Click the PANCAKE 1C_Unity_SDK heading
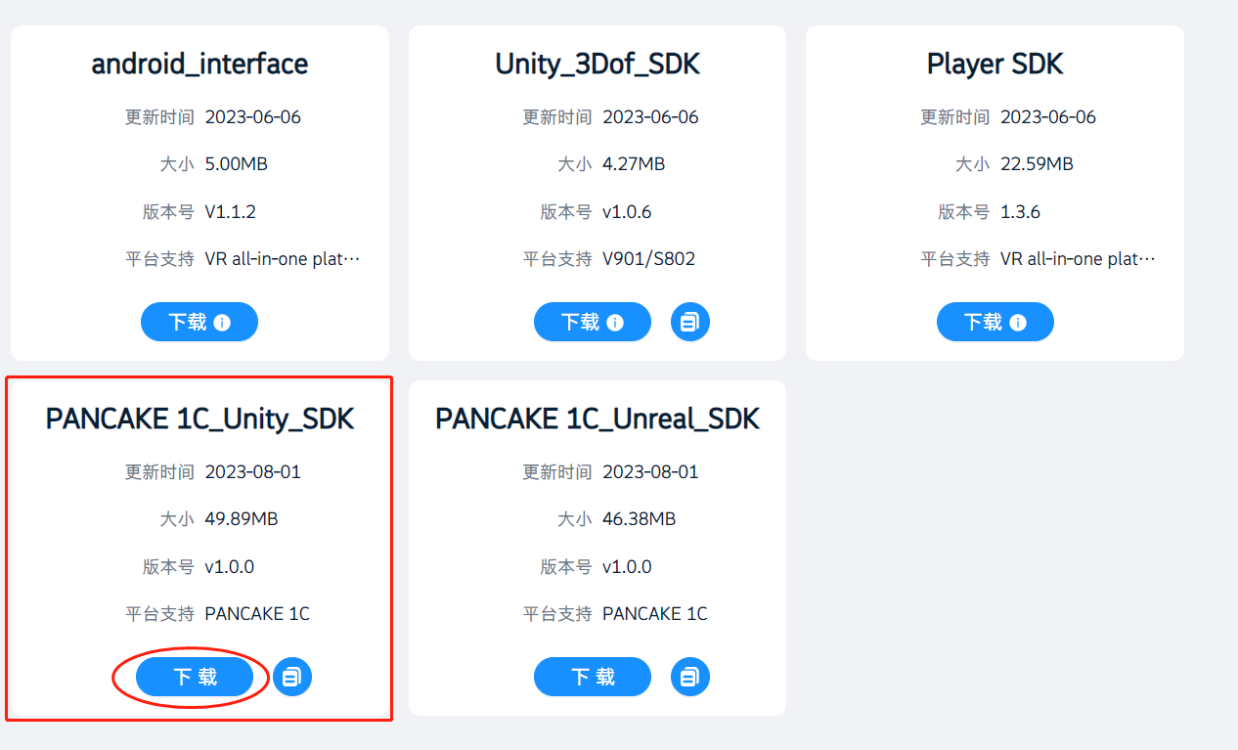 [199, 419]
